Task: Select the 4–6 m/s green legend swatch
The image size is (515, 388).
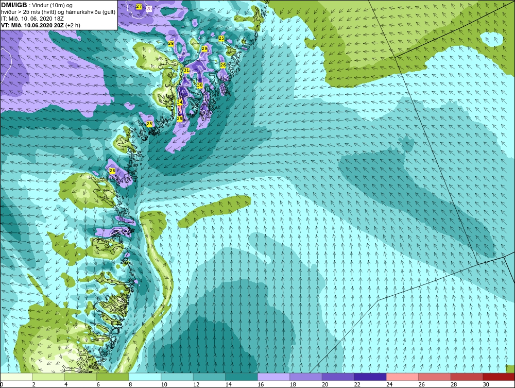Action: (80, 377)
